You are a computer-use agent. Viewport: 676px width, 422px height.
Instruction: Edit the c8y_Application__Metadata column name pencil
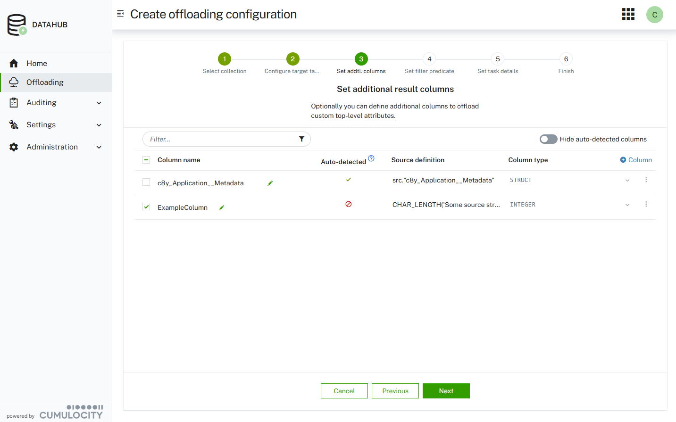point(270,183)
